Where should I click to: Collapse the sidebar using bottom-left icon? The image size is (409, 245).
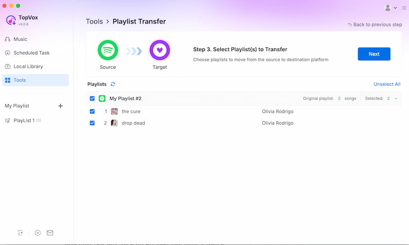20,233
